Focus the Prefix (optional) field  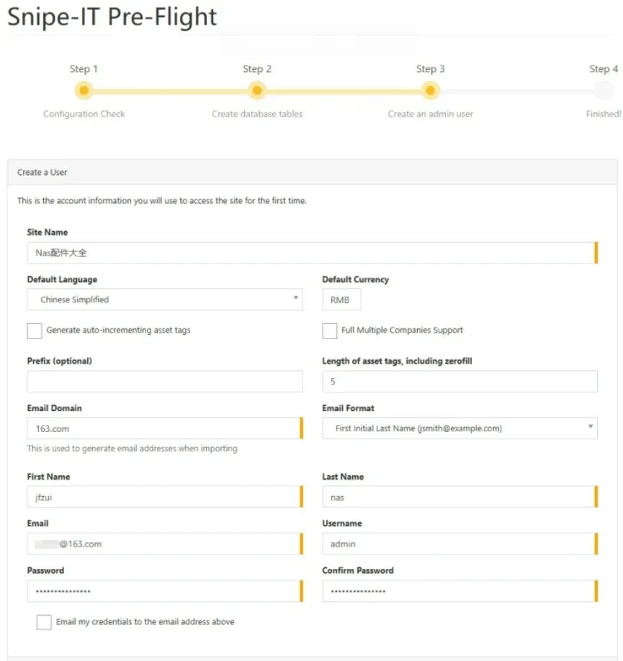[165, 382]
